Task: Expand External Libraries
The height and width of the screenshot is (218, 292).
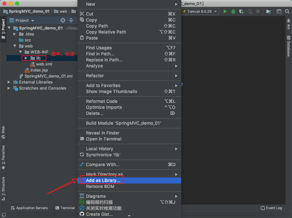Action: [9, 82]
